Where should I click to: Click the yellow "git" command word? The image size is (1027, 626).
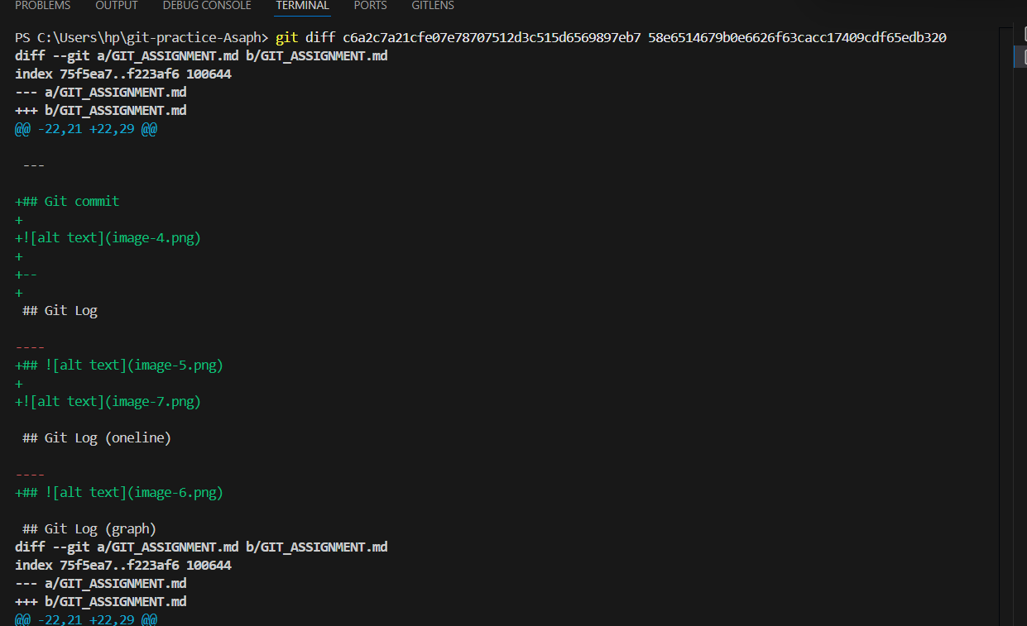pyautogui.click(x=286, y=38)
